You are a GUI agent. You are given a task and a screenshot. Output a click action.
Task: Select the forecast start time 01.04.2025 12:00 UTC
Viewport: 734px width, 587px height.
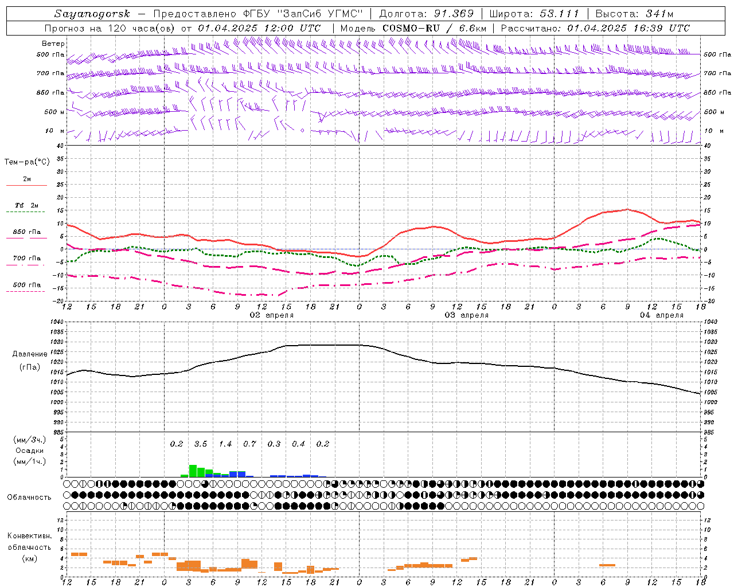click(x=260, y=28)
